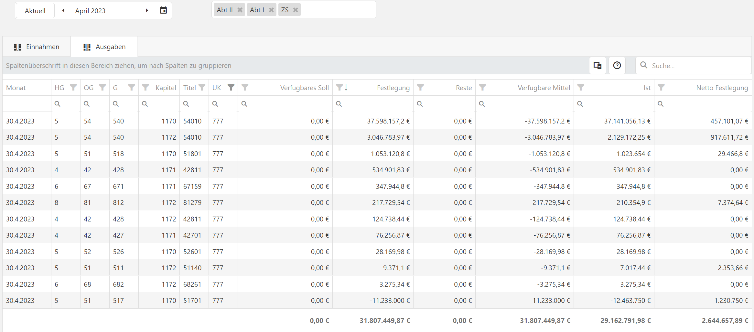The height and width of the screenshot is (332, 754).
Task: Open filter for Netto Festlegung column
Action: point(661,87)
